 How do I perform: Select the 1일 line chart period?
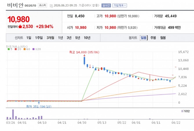[x=29, y=38]
